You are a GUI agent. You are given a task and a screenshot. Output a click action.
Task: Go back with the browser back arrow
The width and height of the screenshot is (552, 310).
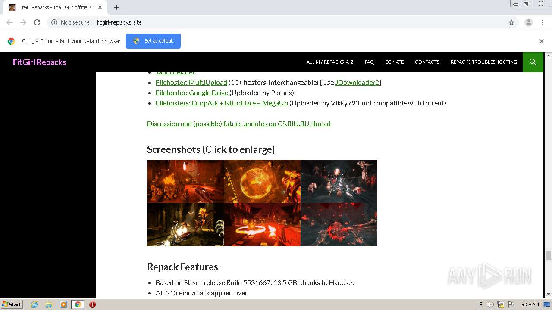click(9, 22)
